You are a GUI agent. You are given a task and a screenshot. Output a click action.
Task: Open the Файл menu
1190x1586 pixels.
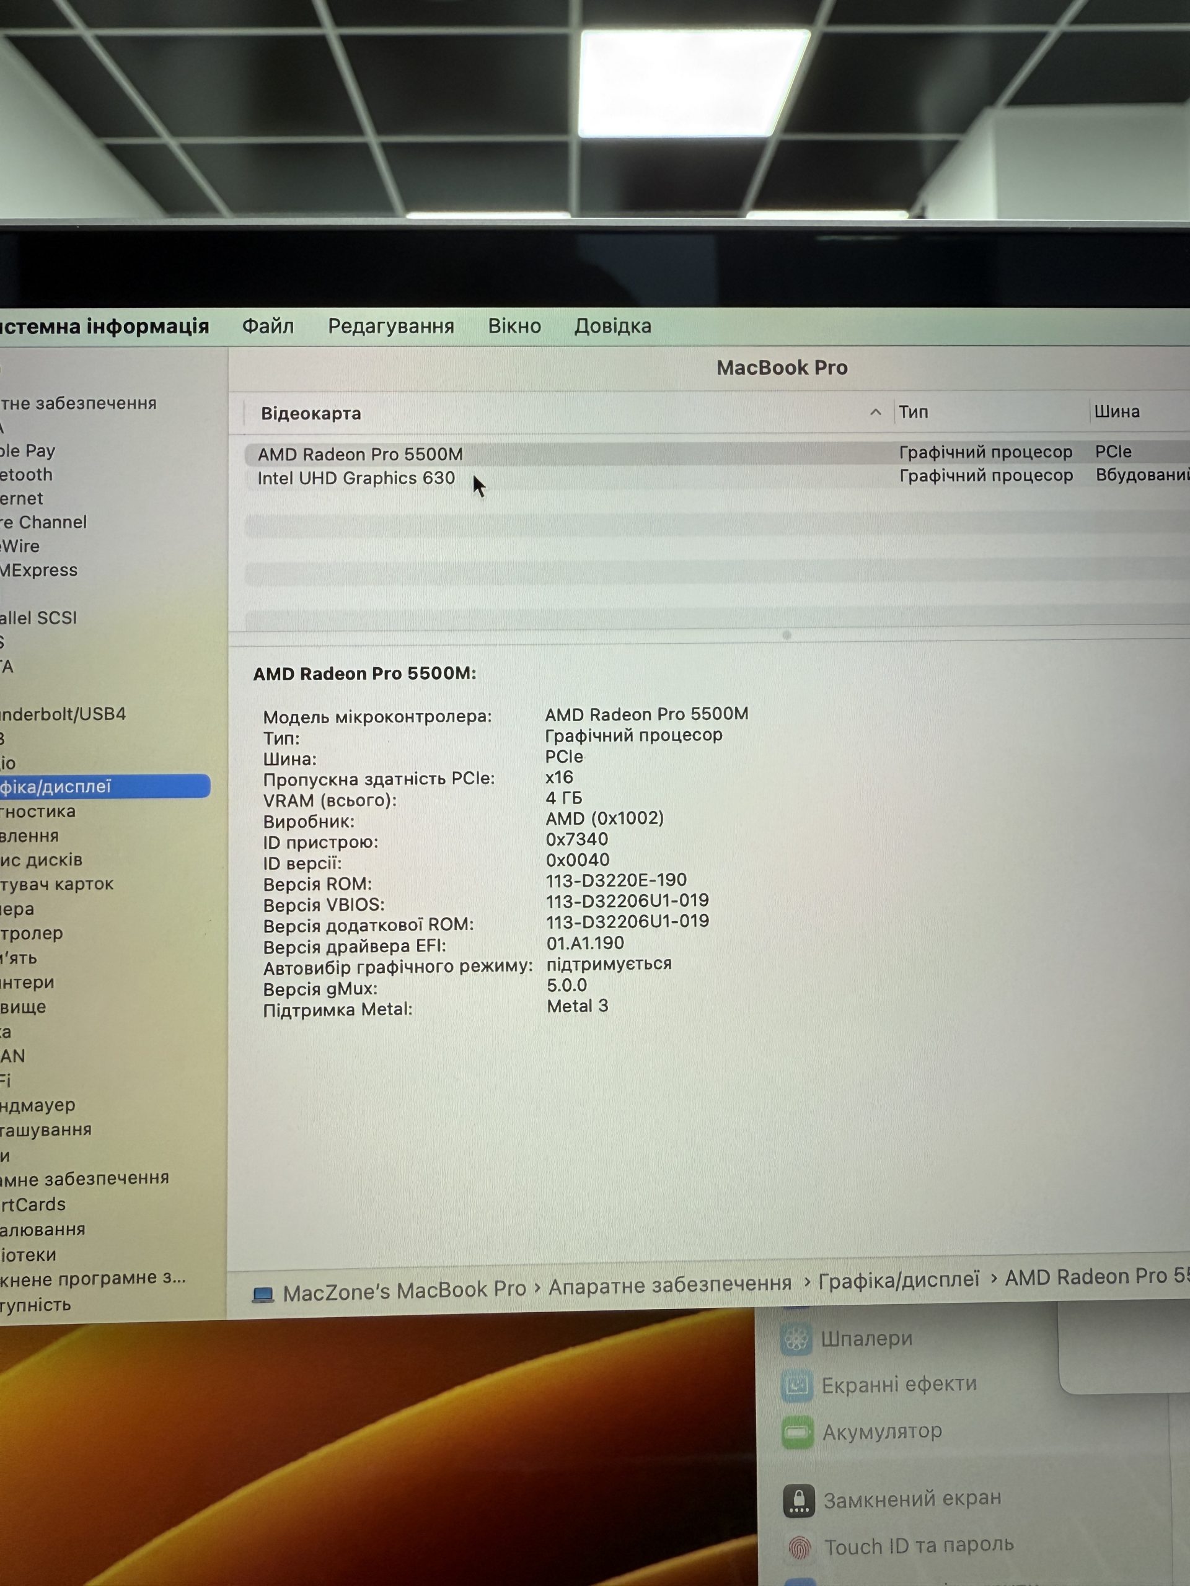click(x=268, y=326)
